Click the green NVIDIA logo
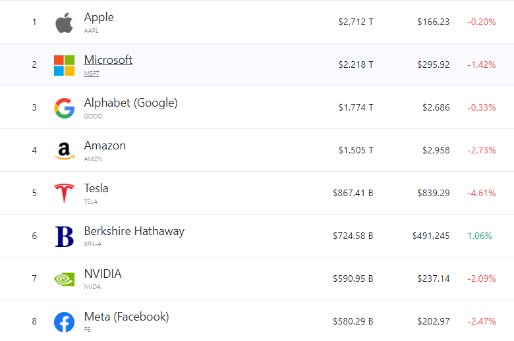This screenshot has width=514, height=341. 64,279
